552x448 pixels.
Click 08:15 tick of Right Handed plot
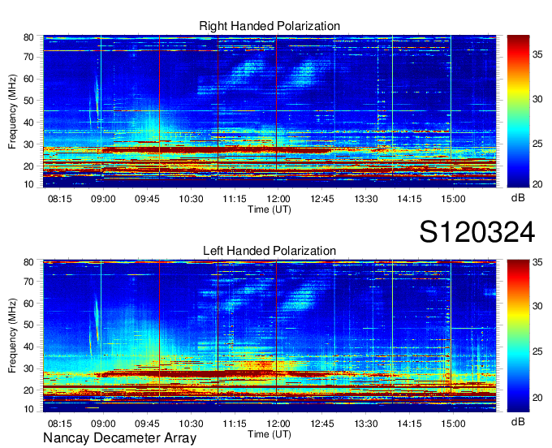59,199
